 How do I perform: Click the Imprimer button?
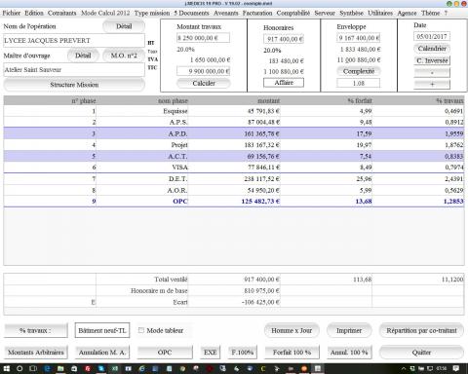349,330
